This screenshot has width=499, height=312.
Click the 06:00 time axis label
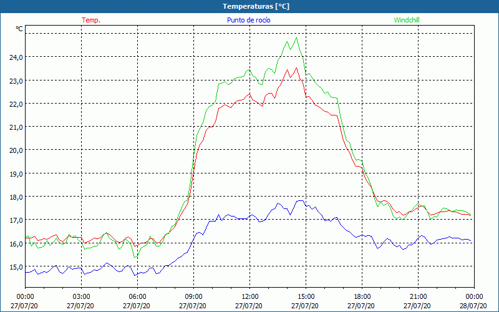[137, 297]
